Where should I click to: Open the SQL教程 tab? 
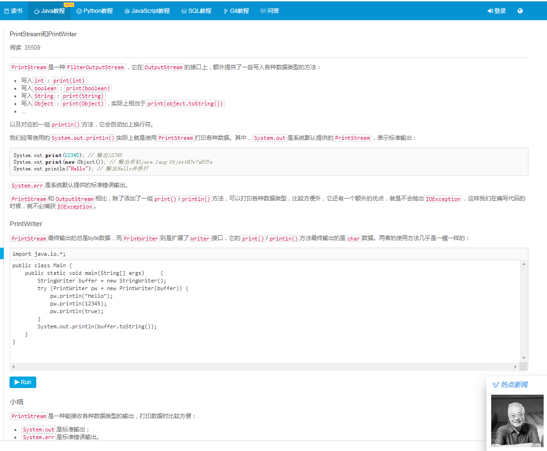coord(196,11)
